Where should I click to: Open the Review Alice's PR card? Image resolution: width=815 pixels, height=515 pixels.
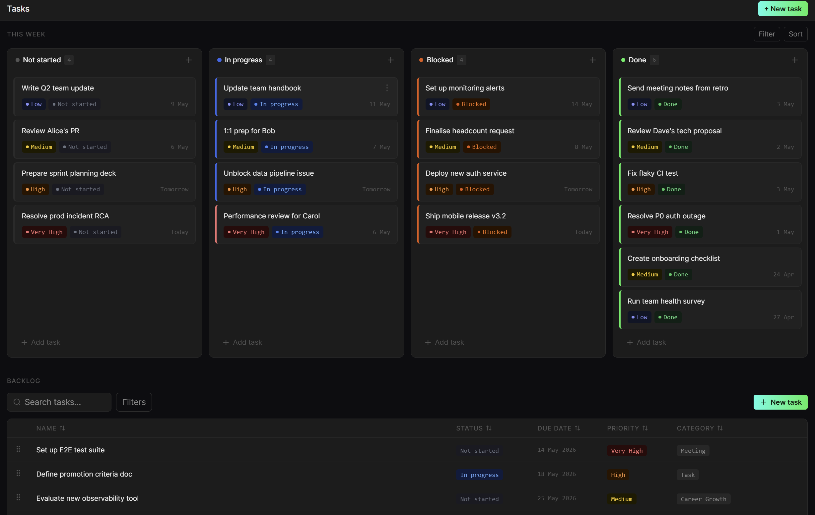[x=104, y=139]
